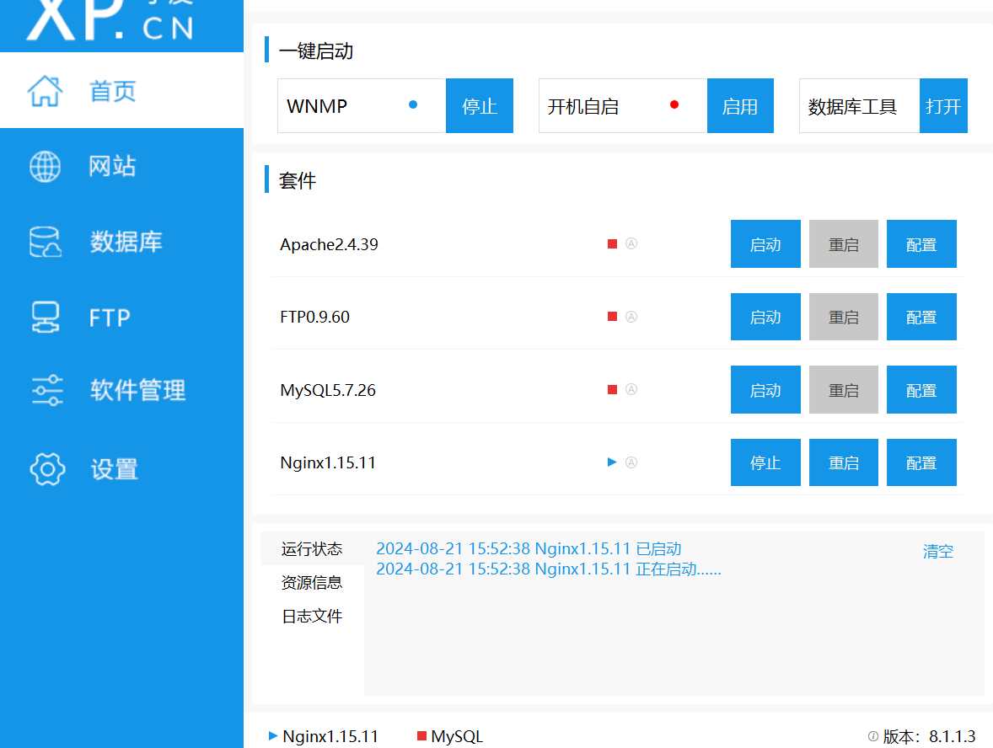
Task: Stop WNMP with the 停止 button
Action: [480, 105]
